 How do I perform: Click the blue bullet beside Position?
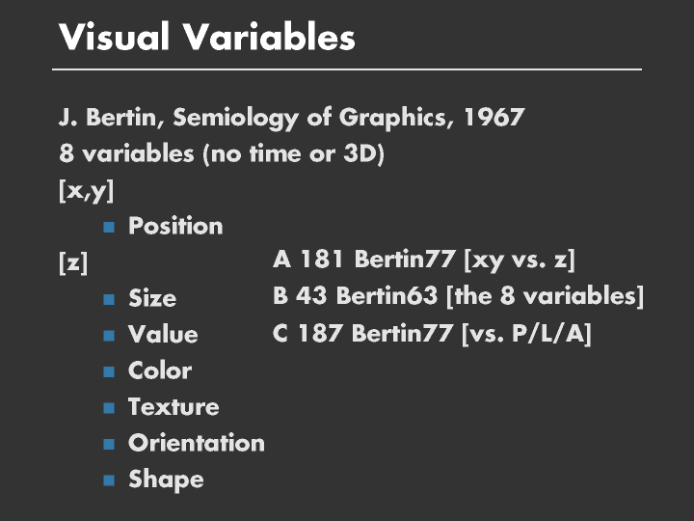(x=109, y=228)
